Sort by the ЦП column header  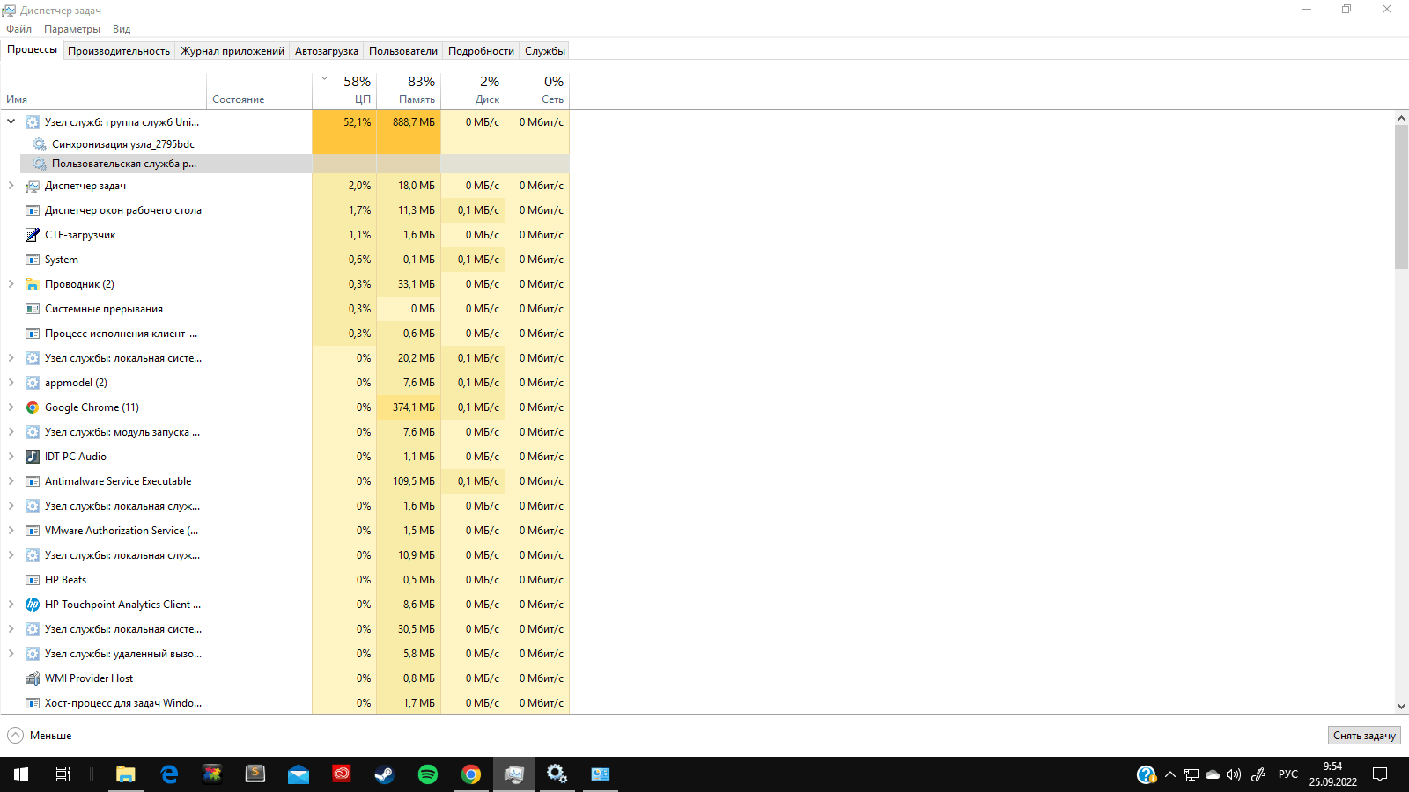(344, 90)
